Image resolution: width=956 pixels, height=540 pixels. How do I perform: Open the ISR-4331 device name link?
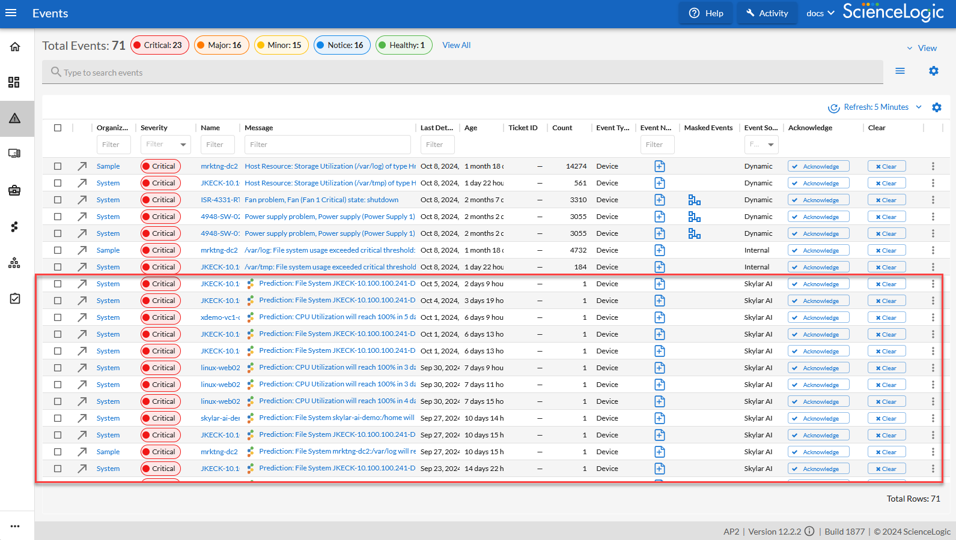(x=220, y=200)
